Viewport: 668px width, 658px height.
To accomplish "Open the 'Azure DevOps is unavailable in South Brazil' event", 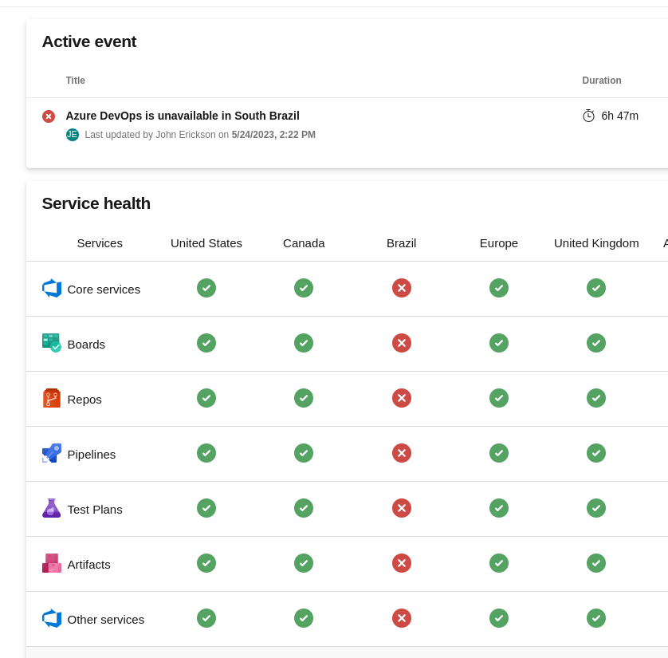I will click(183, 116).
